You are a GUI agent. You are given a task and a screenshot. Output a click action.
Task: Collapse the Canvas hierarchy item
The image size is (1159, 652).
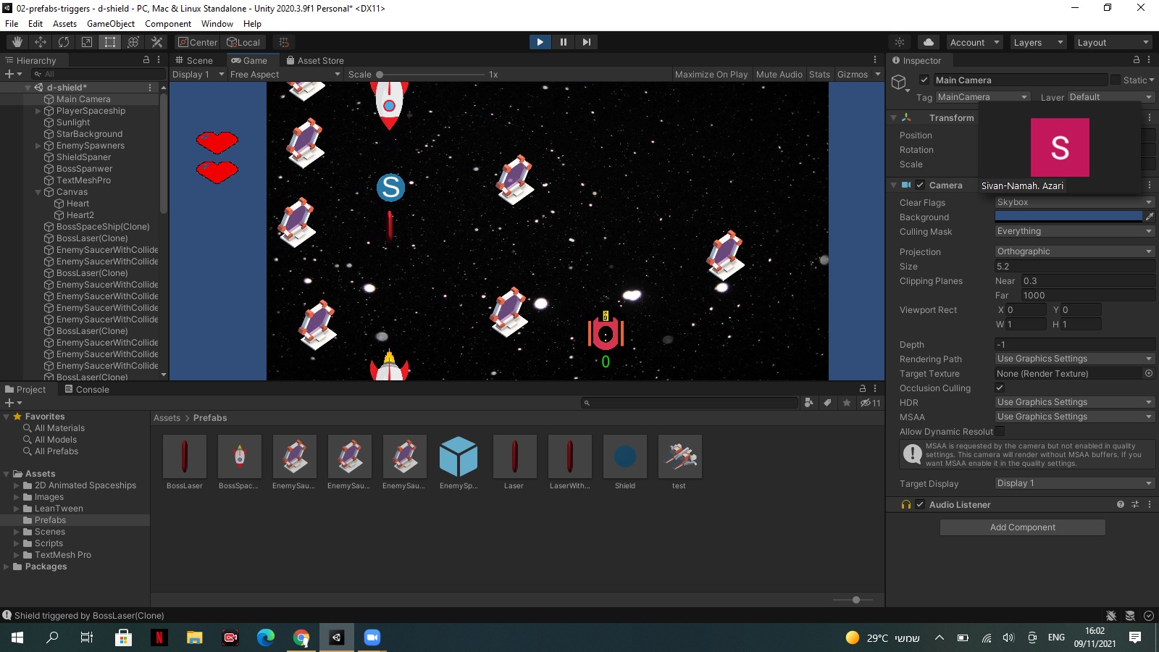(x=38, y=192)
